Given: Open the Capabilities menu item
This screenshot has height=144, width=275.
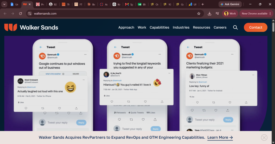Looking at the screenshot, I should (160, 28).
